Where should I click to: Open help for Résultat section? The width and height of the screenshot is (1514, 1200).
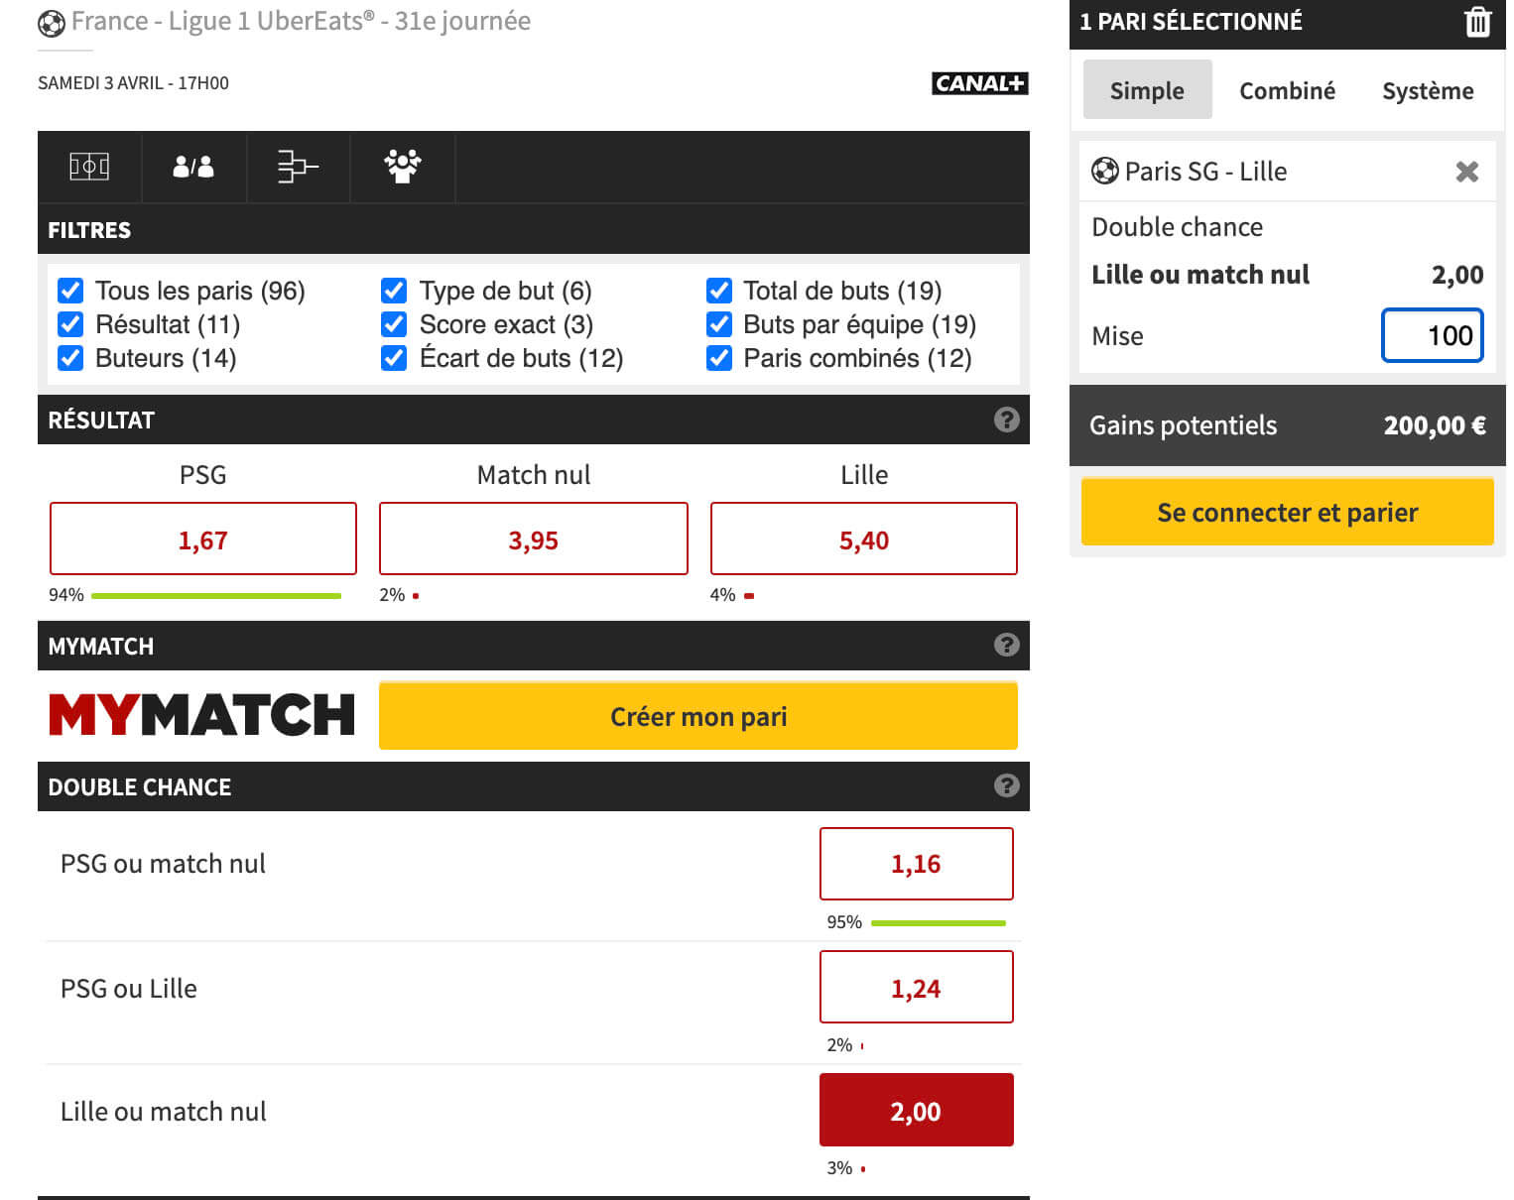click(x=1007, y=420)
